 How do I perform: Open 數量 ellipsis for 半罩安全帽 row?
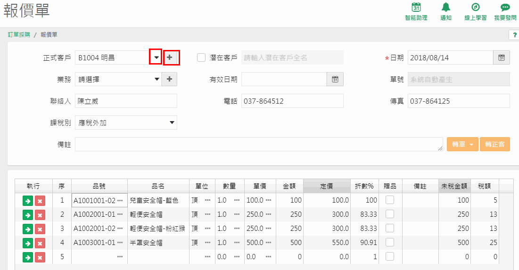pyautogui.click(x=237, y=243)
